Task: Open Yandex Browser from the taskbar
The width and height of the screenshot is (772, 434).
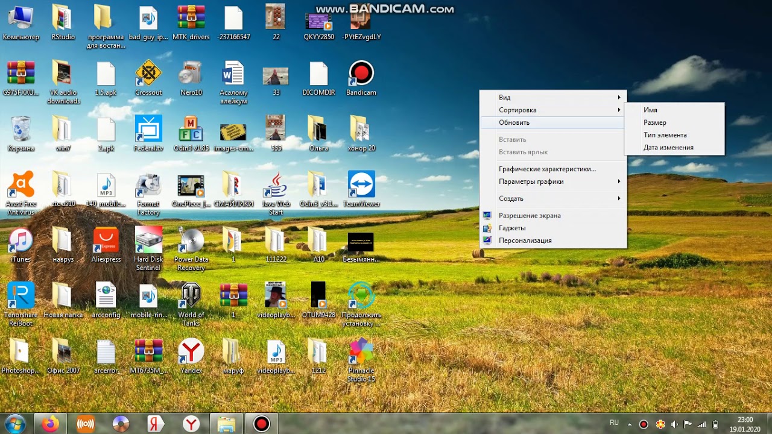Action: (191, 424)
